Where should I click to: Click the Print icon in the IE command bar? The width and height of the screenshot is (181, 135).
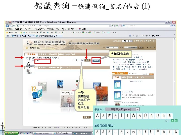[147, 36]
